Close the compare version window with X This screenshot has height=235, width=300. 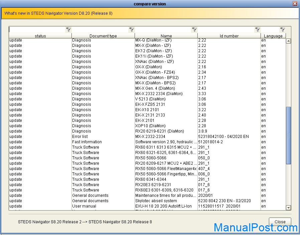tap(295, 4)
